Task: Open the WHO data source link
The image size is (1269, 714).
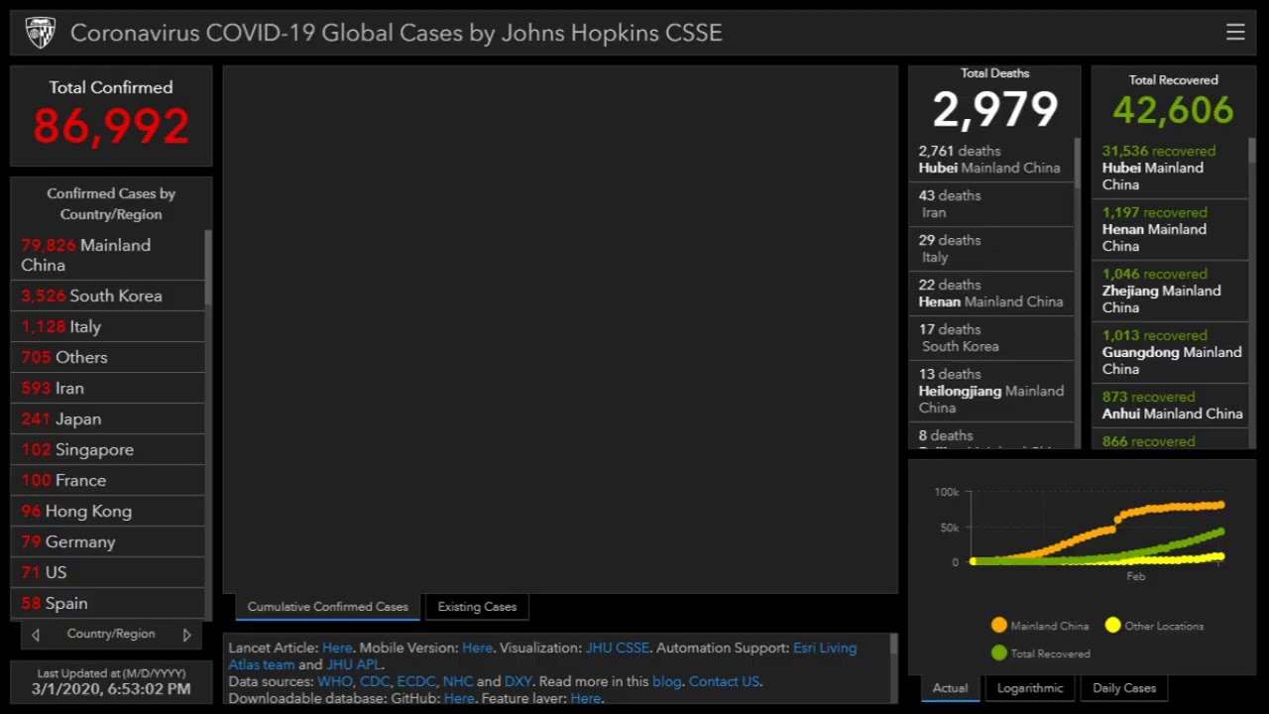Action: pos(334,681)
